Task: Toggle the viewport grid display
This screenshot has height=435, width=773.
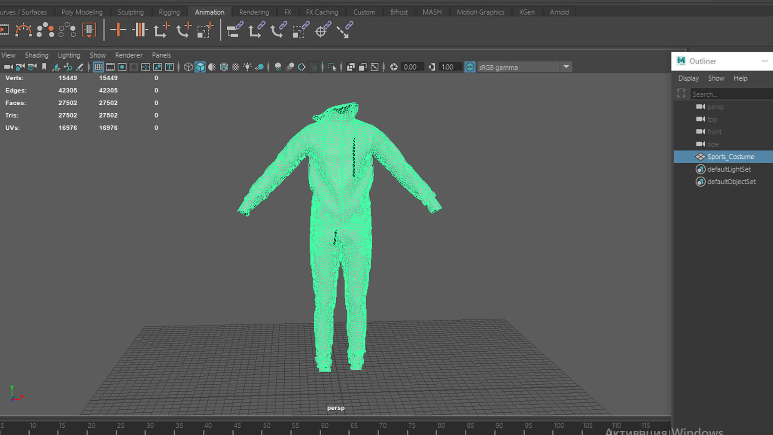Action: 98,67
